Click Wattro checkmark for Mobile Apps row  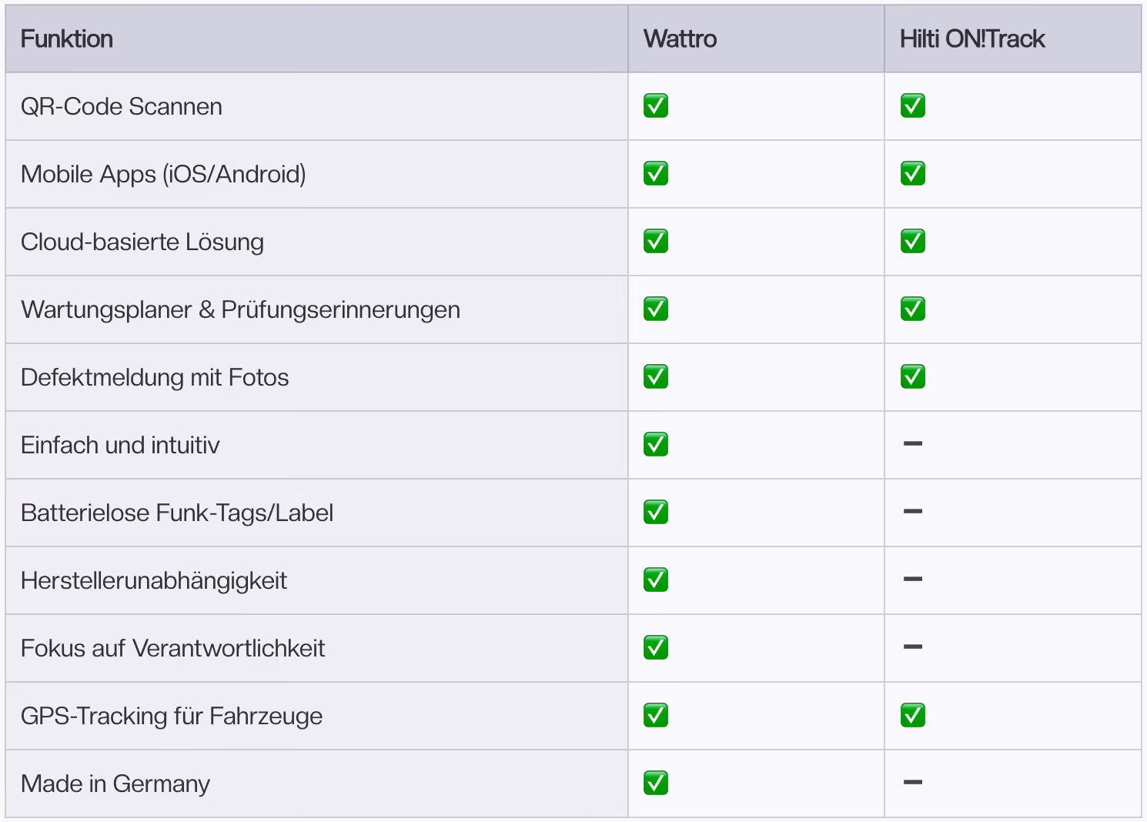pyautogui.click(x=656, y=174)
